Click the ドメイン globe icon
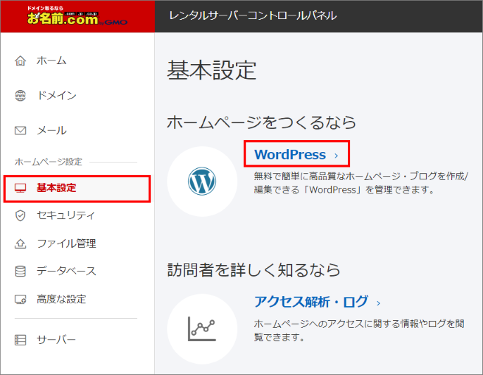The width and height of the screenshot is (483, 375). pyautogui.click(x=20, y=96)
